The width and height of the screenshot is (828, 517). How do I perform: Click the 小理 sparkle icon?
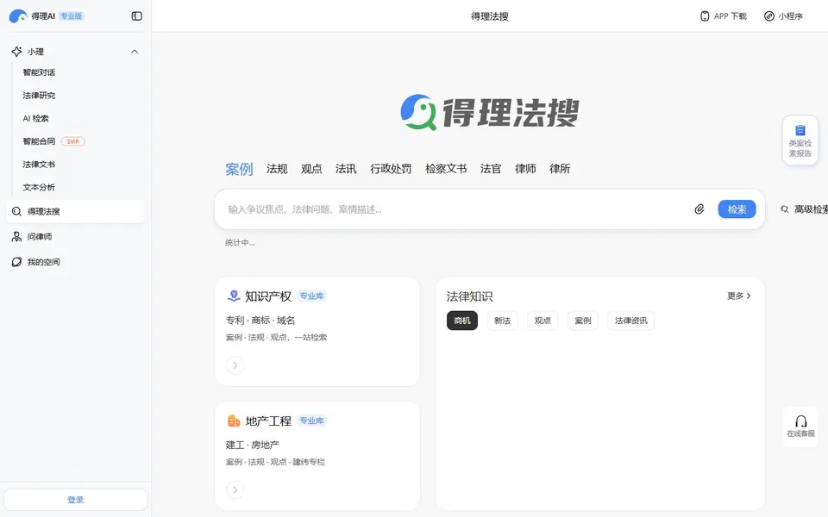pos(17,51)
